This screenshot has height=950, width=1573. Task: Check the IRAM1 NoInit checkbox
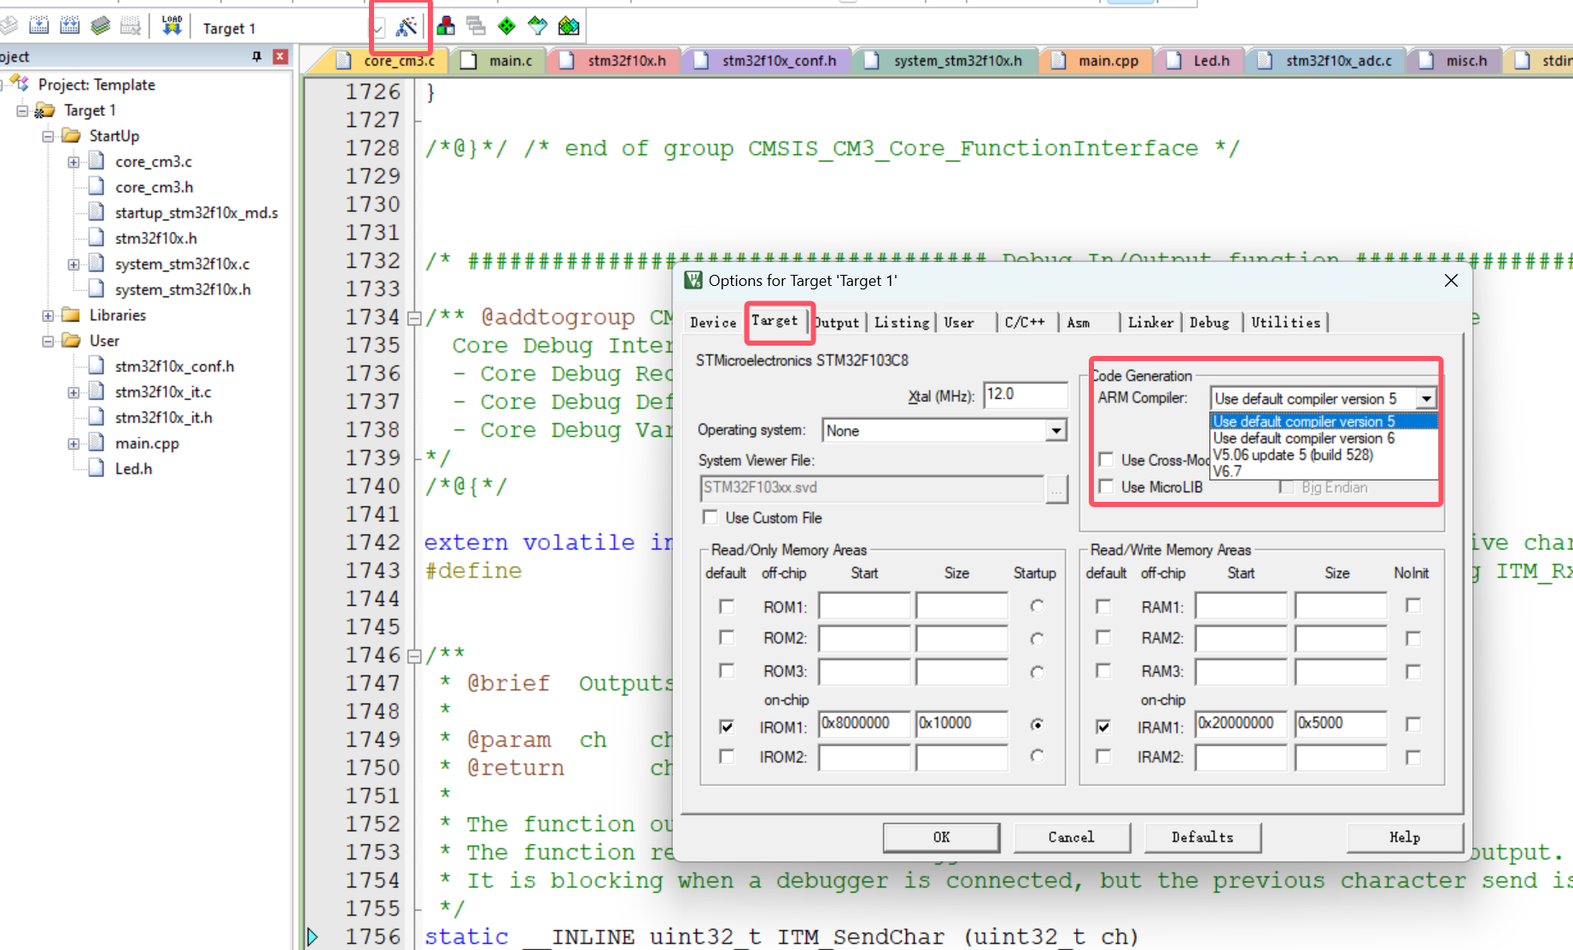(1413, 725)
